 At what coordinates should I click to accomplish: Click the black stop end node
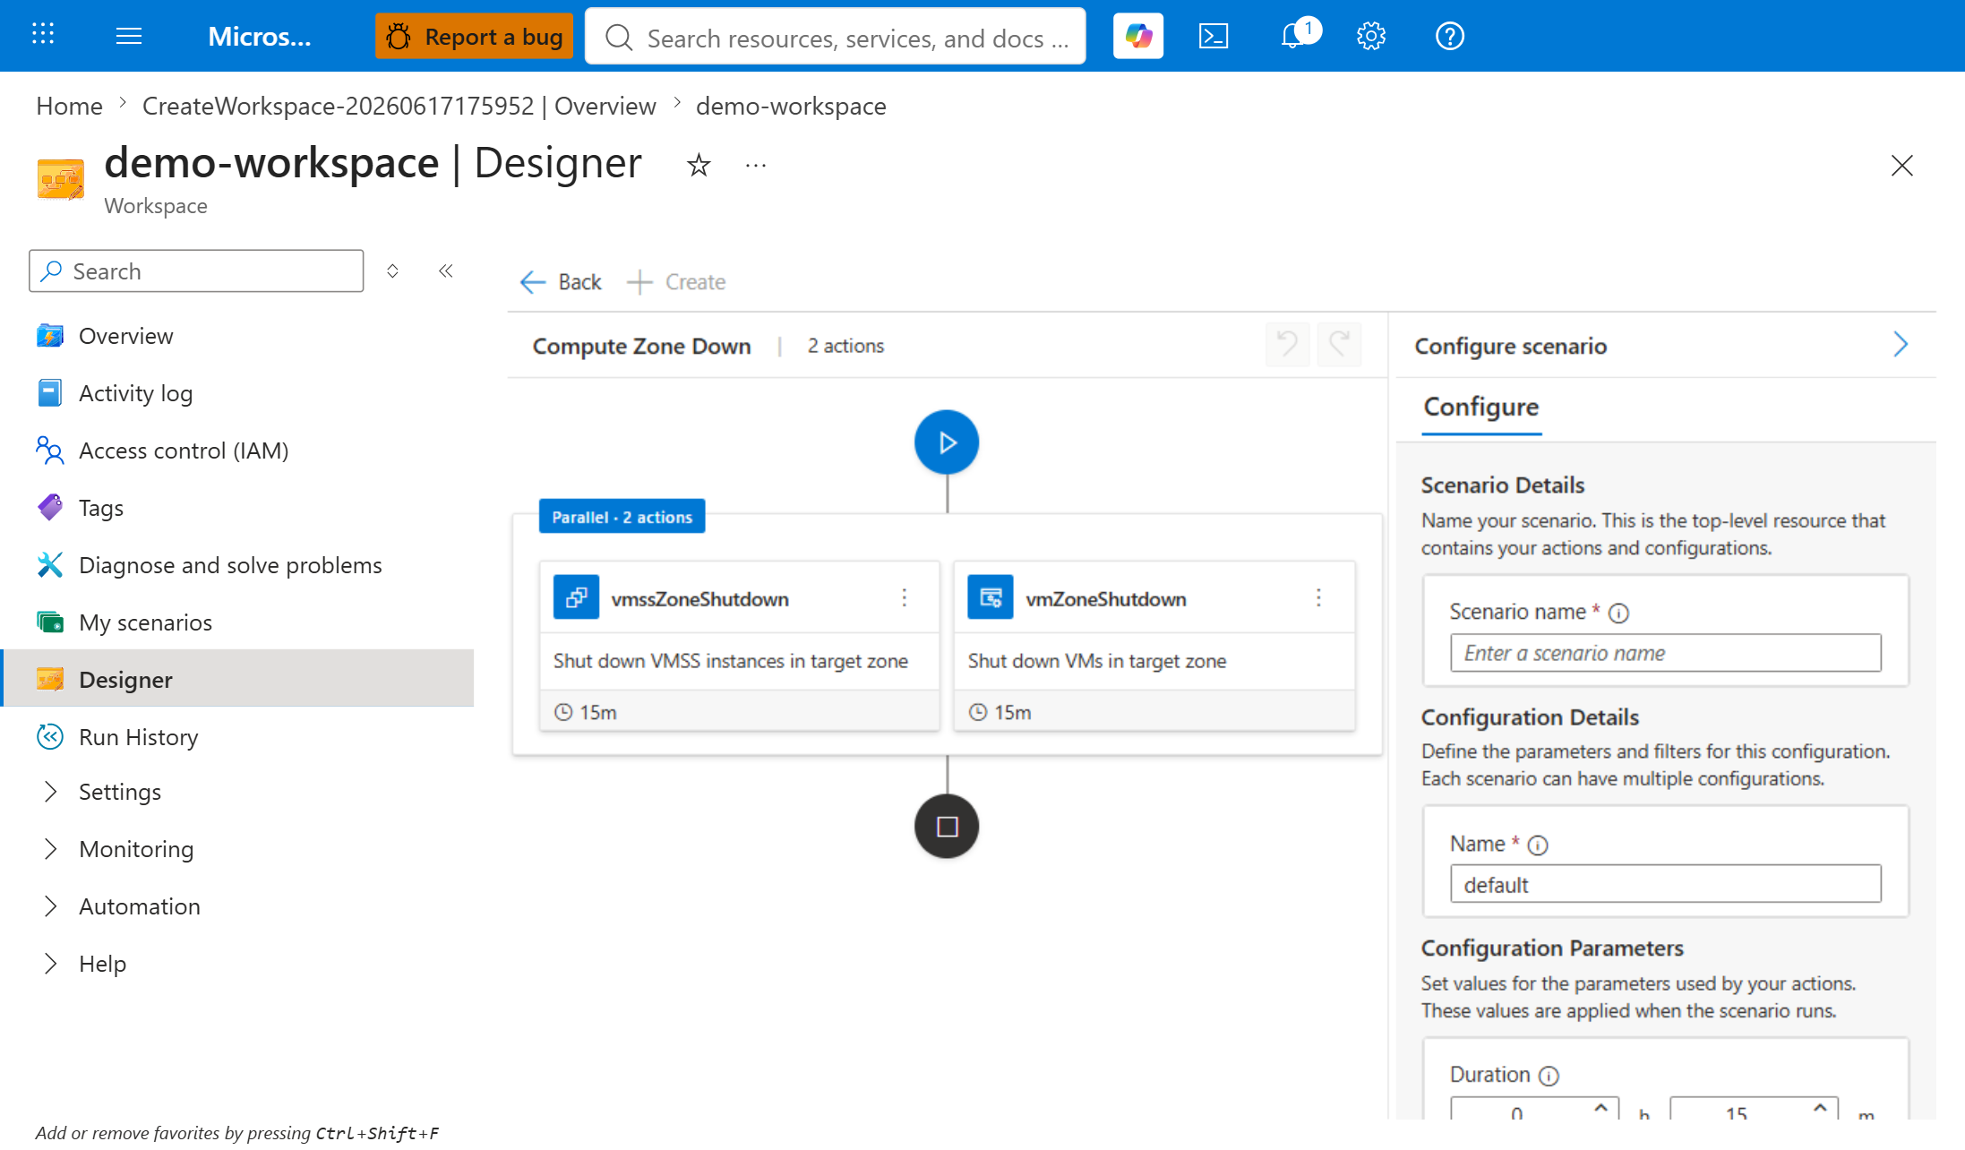tap(947, 826)
